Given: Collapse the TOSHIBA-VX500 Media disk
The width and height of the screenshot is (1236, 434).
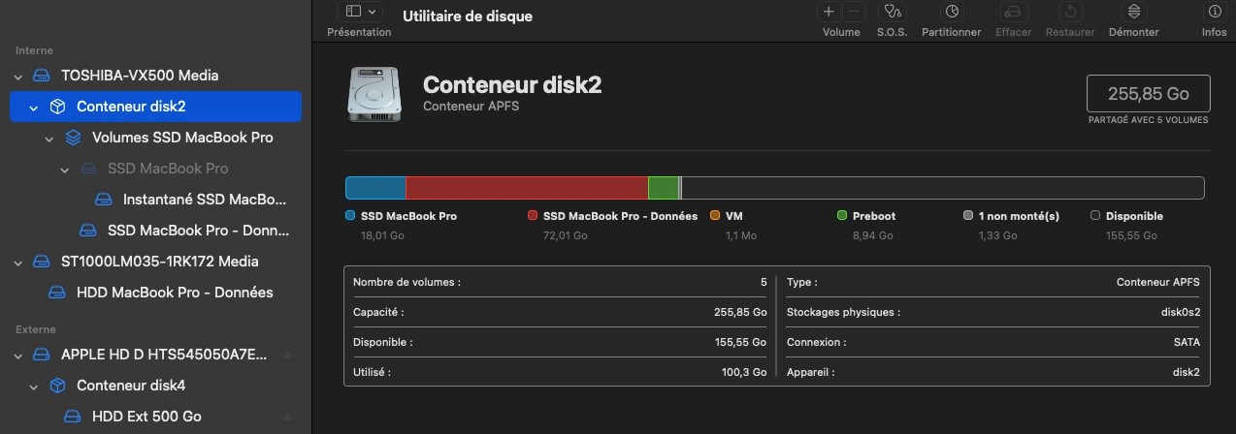Looking at the screenshot, I should 18,76.
